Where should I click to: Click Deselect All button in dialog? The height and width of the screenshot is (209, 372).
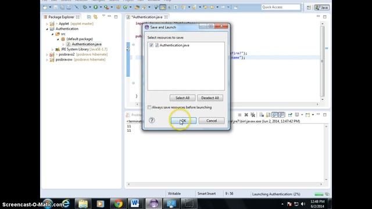[x=210, y=98]
